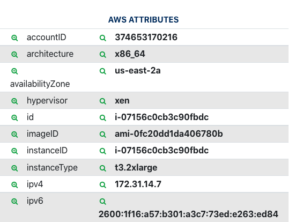
Task: Click the accountID field label
Action: click(x=47, y=37)
